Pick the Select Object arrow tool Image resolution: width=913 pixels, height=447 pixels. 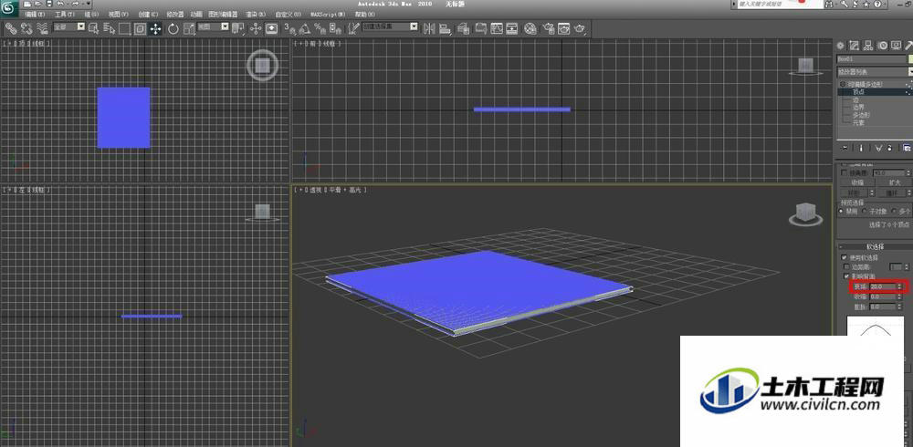(93, 28)
